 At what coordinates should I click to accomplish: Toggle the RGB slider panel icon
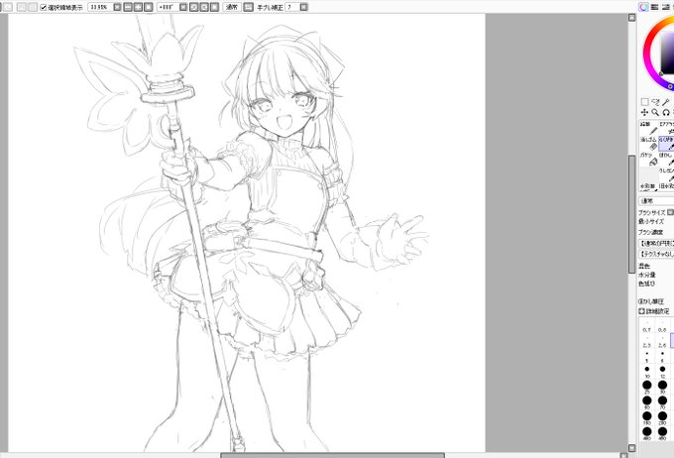[654, 7]
